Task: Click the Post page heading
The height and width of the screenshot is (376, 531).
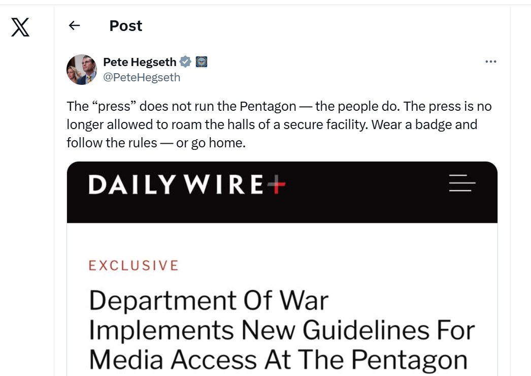Action: (125, 26)
